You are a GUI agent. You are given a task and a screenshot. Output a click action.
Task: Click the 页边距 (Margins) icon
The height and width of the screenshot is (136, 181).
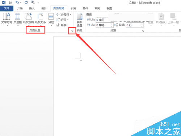click(18, 16)
